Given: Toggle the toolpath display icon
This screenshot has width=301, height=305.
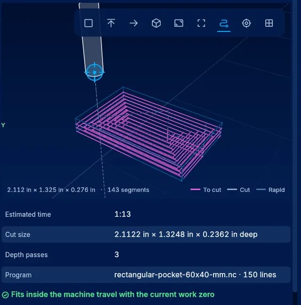Looking at the screenshot, I should click(224, 23).
